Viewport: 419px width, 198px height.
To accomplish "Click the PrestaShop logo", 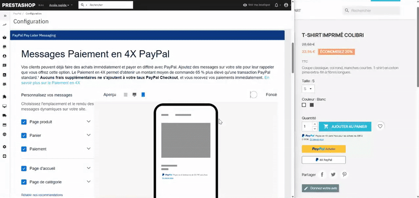I will (x=19, y=5).
